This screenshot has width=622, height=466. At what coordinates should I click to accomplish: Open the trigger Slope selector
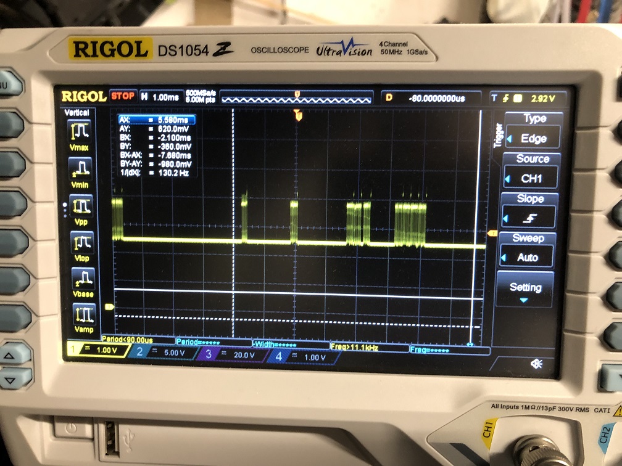click(x=529, y=211)
